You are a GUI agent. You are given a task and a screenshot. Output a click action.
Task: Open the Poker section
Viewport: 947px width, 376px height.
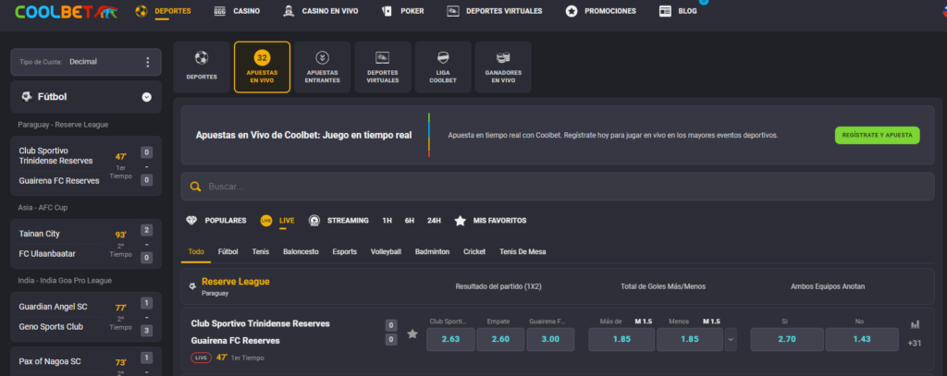click(412, 11)
